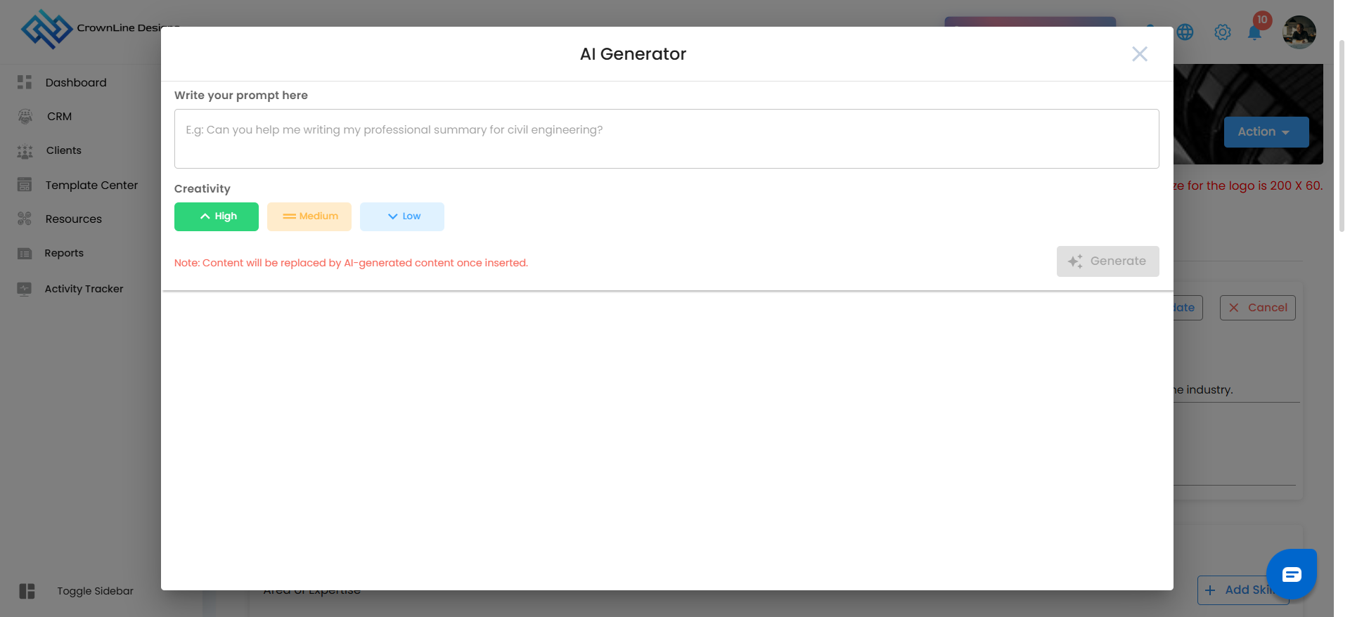The width and height of the screenshot is (1350, 617).
Task: Open settings gear icon in header
Action: click(x=1223, y=32)
